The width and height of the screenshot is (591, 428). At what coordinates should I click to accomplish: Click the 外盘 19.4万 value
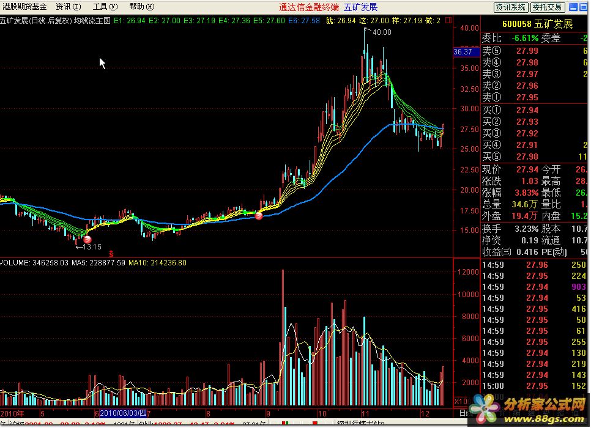(x=525, y=216)
